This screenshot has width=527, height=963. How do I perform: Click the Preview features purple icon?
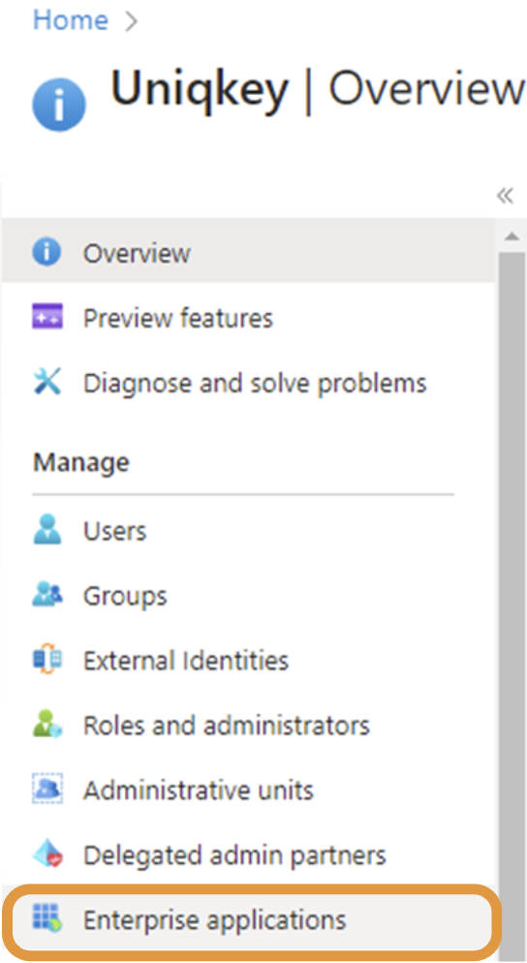point(46,318)
